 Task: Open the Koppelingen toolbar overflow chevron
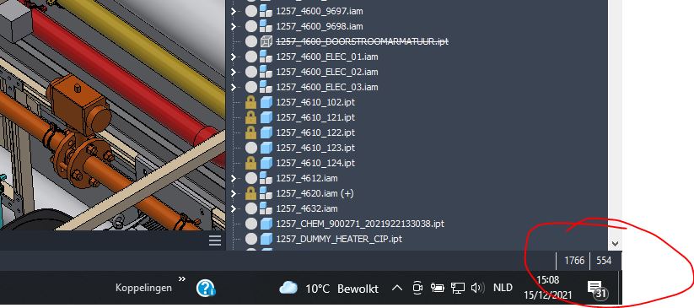click(x=181, y=279)
